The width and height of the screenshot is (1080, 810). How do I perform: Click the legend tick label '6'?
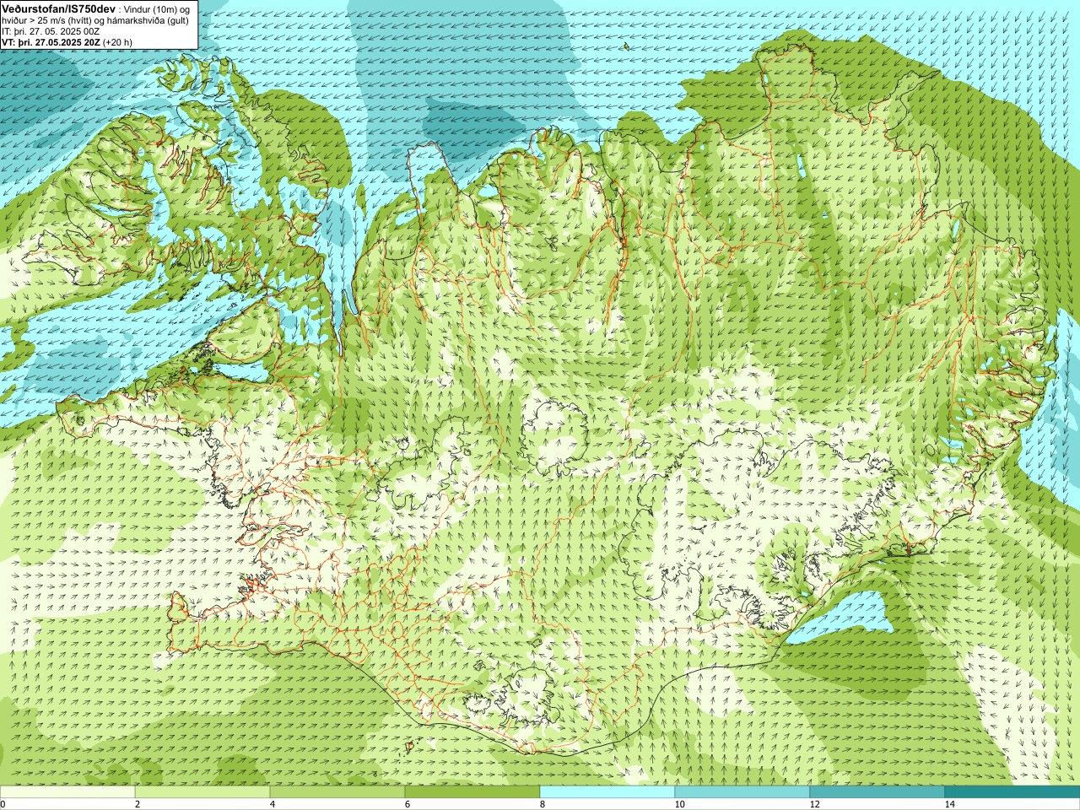click(408, 804)
